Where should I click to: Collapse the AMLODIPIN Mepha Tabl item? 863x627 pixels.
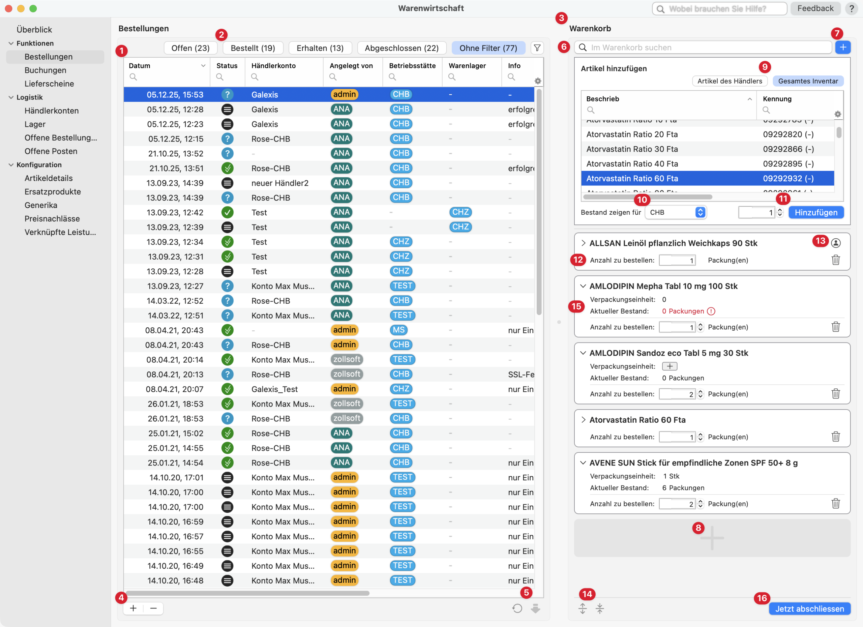583,286
